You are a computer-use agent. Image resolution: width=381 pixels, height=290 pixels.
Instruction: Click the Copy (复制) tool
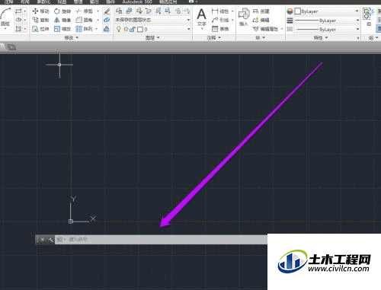click(x=40, y=20)
